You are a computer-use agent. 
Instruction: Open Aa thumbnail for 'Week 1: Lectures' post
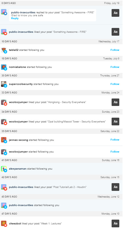pyautogui.click(x=115, y=223)
